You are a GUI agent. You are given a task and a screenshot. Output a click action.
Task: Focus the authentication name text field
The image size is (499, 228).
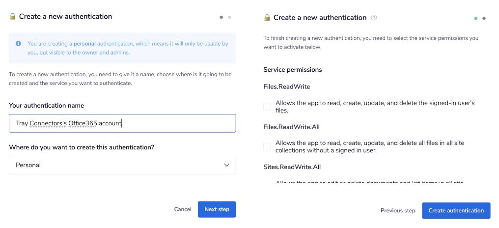click(122, 123)
